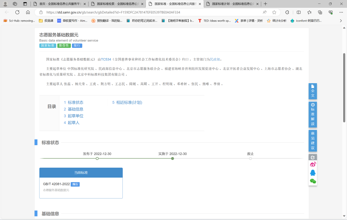
Task: Refresh the current page
Action: (17, 12)
